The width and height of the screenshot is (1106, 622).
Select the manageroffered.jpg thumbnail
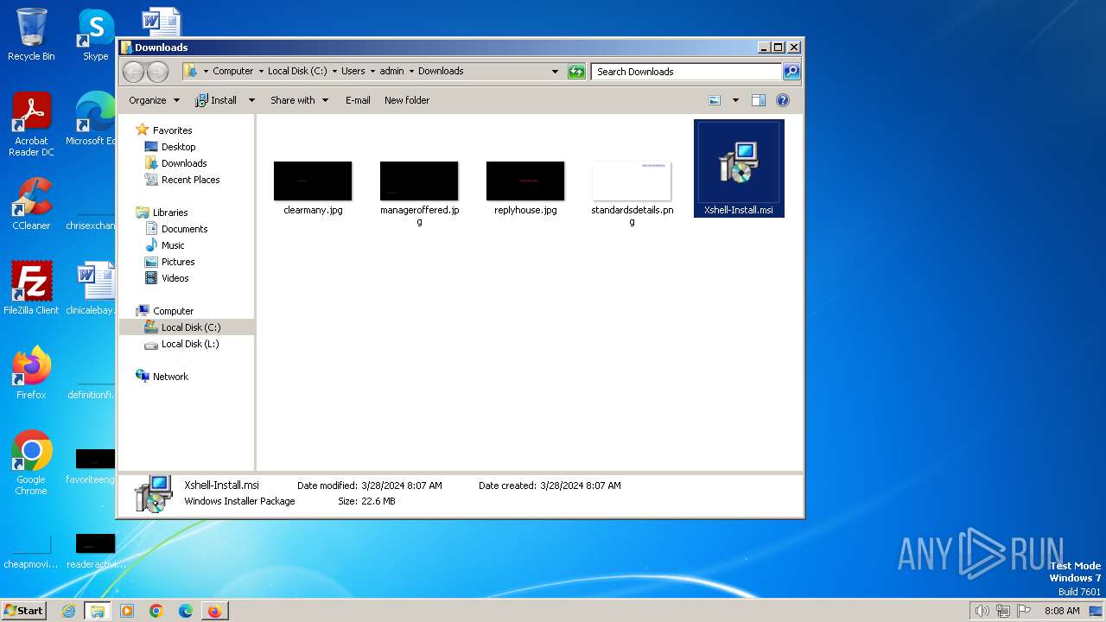coord(419,181)
